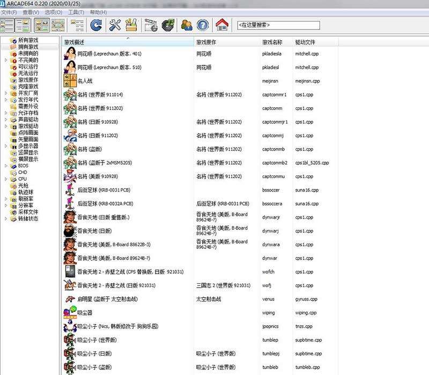The height and width of the screenshot is (375, 429).
Task: Open the wrench and screwdriver settings icon
Action: pyautogui.click(x=115, y=25)
